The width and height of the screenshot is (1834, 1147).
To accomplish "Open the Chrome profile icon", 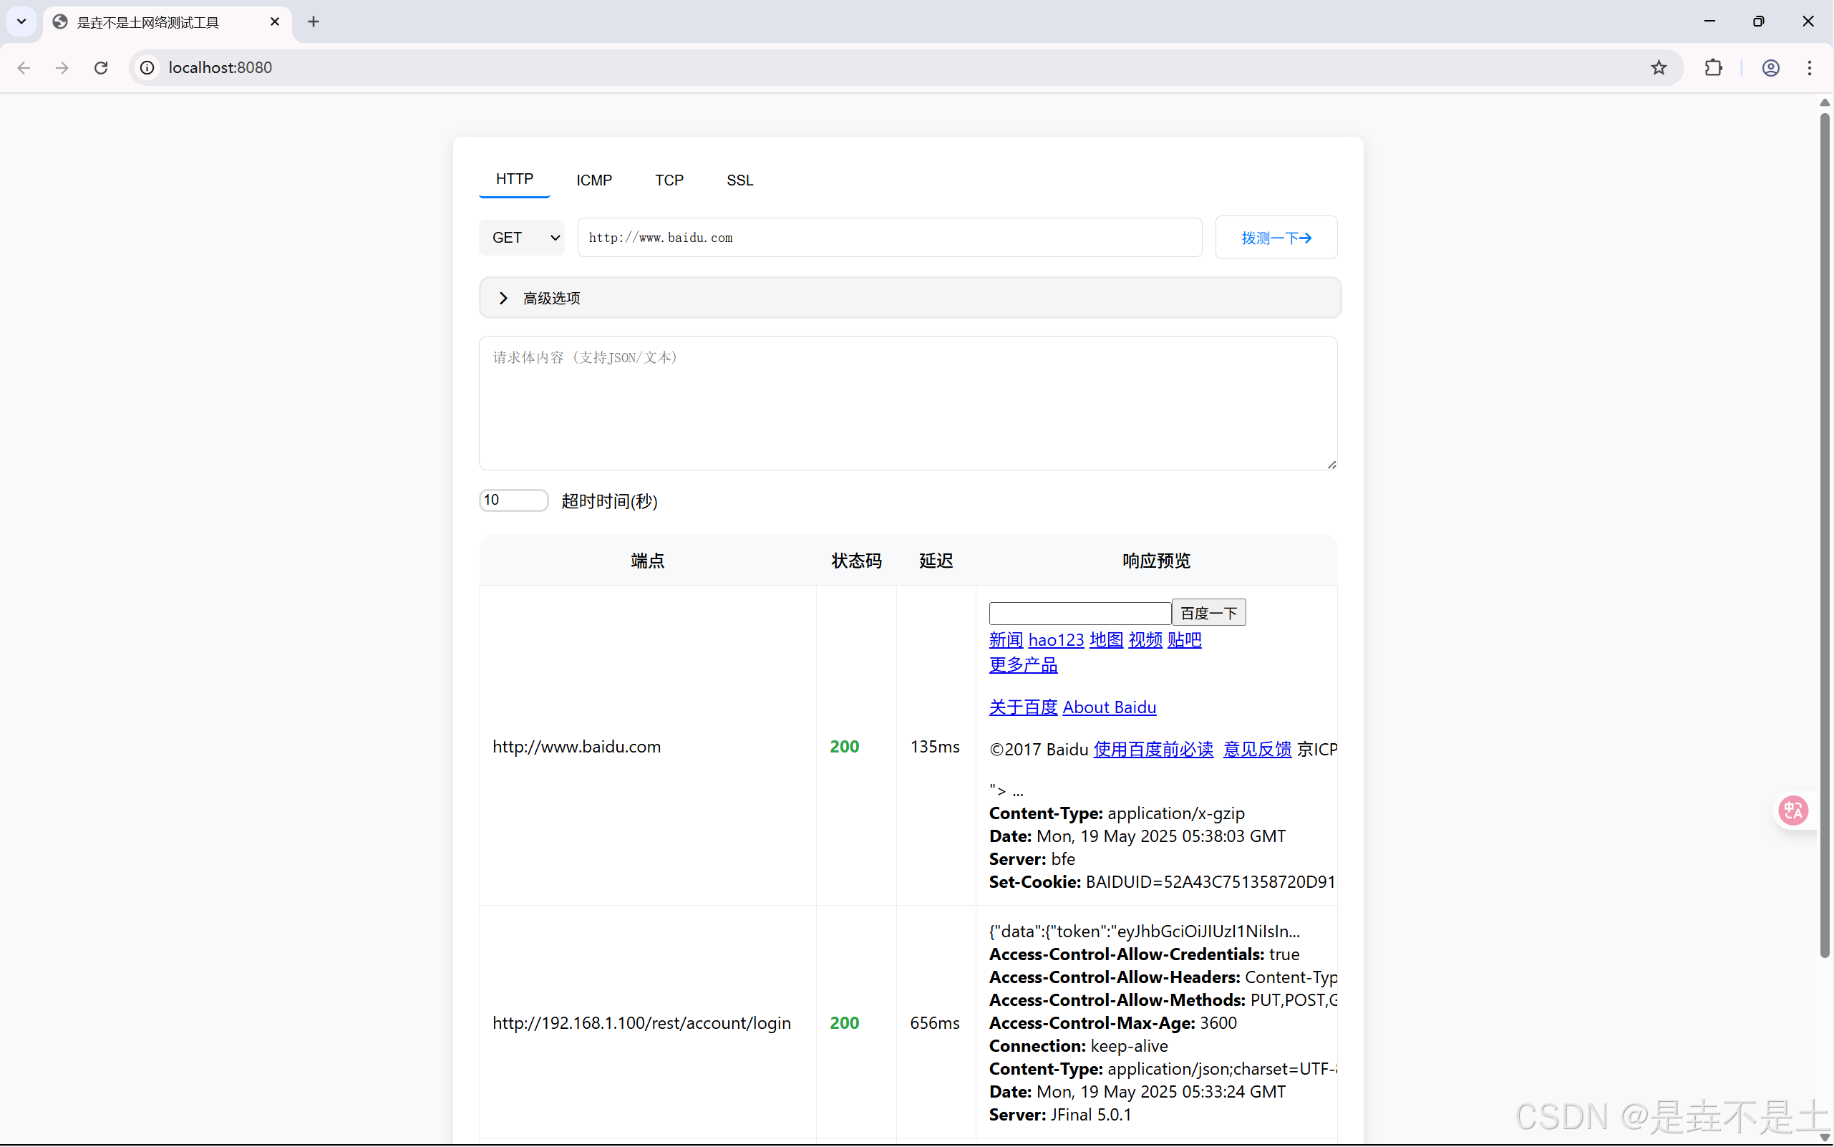I will [1770, 67].
